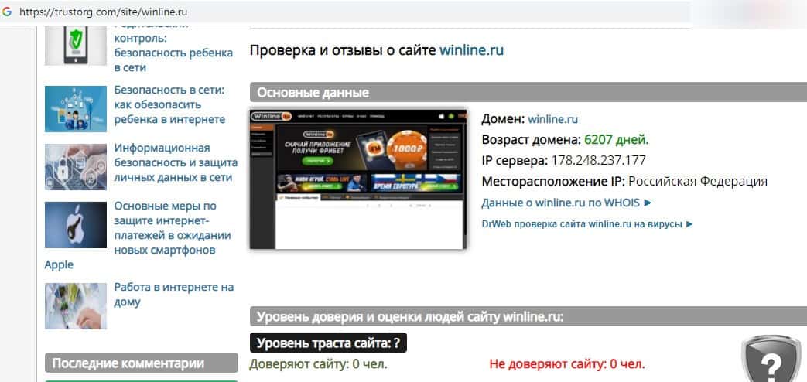Click winline.ru link in the page heading
Screen dimensions: 807x382
pyautogui.click(x=471, y=50)
